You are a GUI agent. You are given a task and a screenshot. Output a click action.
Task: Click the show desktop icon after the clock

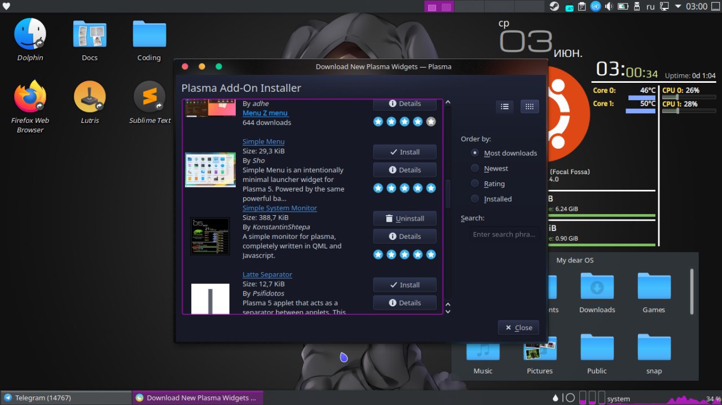[716, 7]
